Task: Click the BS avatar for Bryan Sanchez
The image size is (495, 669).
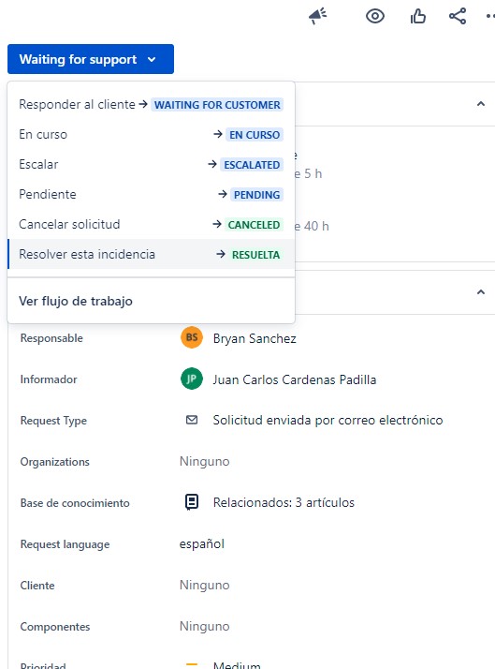Action: click(192, 338)
